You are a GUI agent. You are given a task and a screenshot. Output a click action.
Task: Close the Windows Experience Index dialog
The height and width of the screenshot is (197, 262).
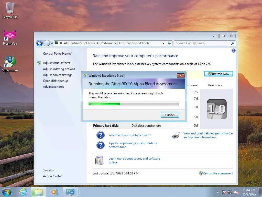(x=181, y=76)
